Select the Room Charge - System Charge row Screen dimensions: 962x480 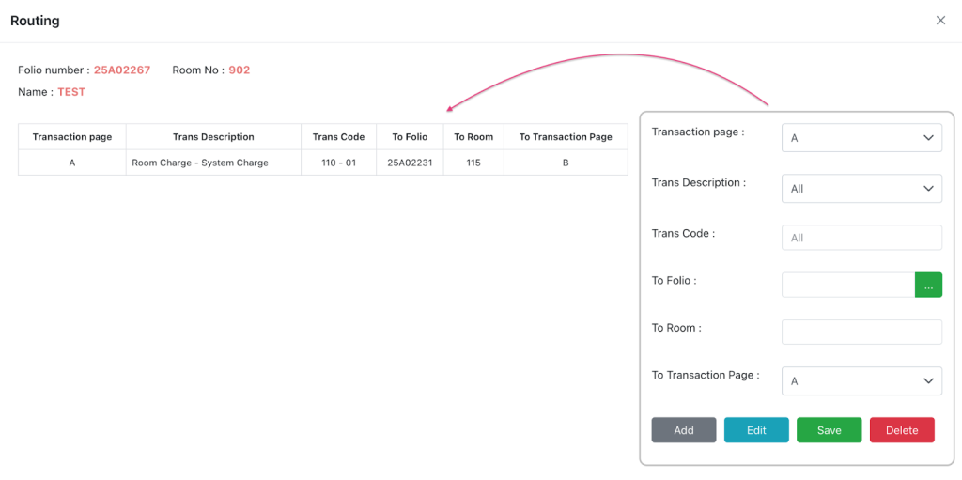200,163
